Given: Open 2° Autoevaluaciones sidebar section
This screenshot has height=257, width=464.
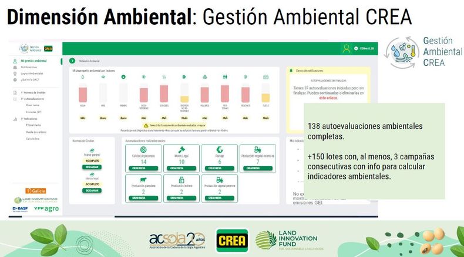Looking at the screenshot, I should tap(32, 99).
